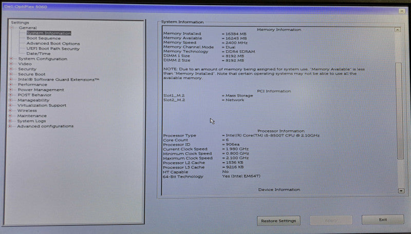Screen dimensions: 411x234
Task: Select the Secure Boot label
Action: click(32, 74)
